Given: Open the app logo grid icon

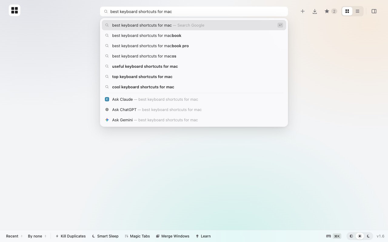Looking at the screenshot, I should pos(15,10).
